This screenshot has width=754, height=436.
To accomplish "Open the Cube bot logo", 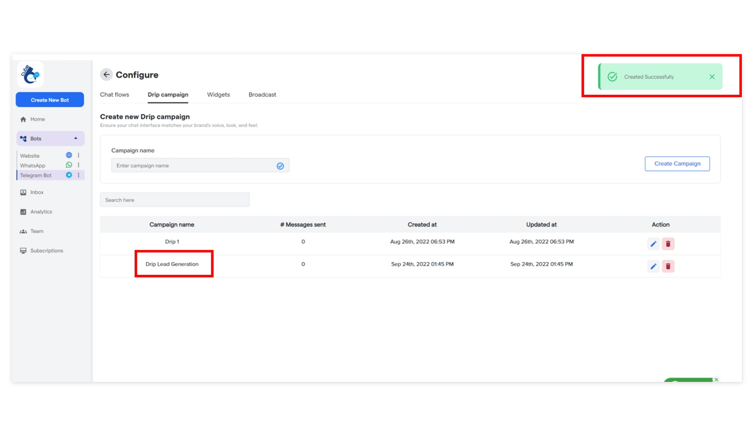I will 30,74.
